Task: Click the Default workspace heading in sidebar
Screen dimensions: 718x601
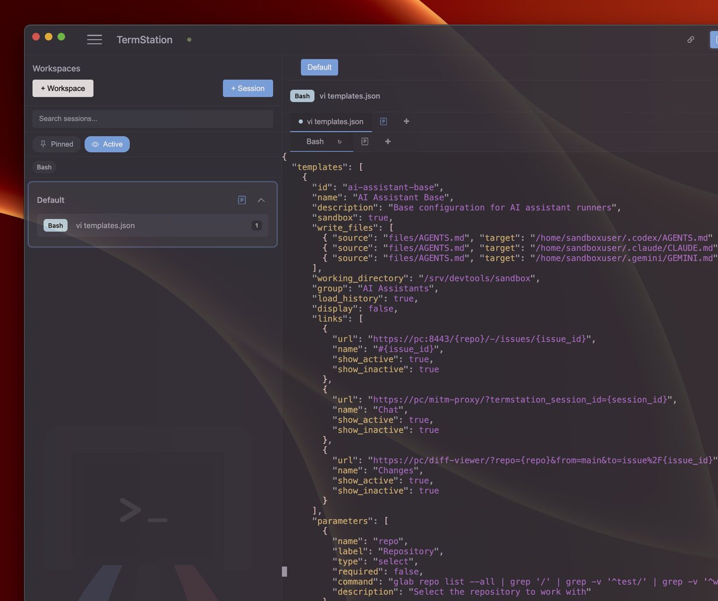Action: click(x=51, y=200)
